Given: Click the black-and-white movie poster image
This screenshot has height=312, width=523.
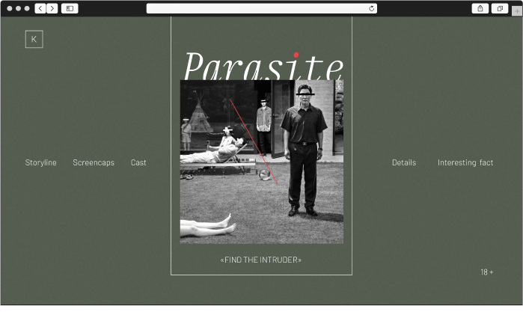Looking at the screenshot, I should pos(262,162).
